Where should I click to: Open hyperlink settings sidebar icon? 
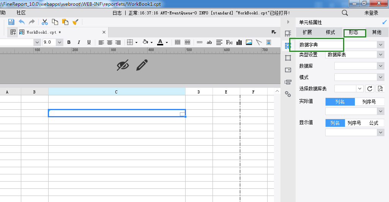288,94
